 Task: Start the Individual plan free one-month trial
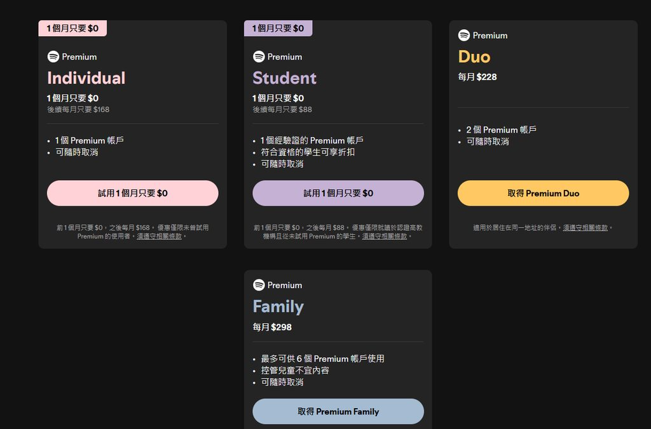click(x=132, y=193)
